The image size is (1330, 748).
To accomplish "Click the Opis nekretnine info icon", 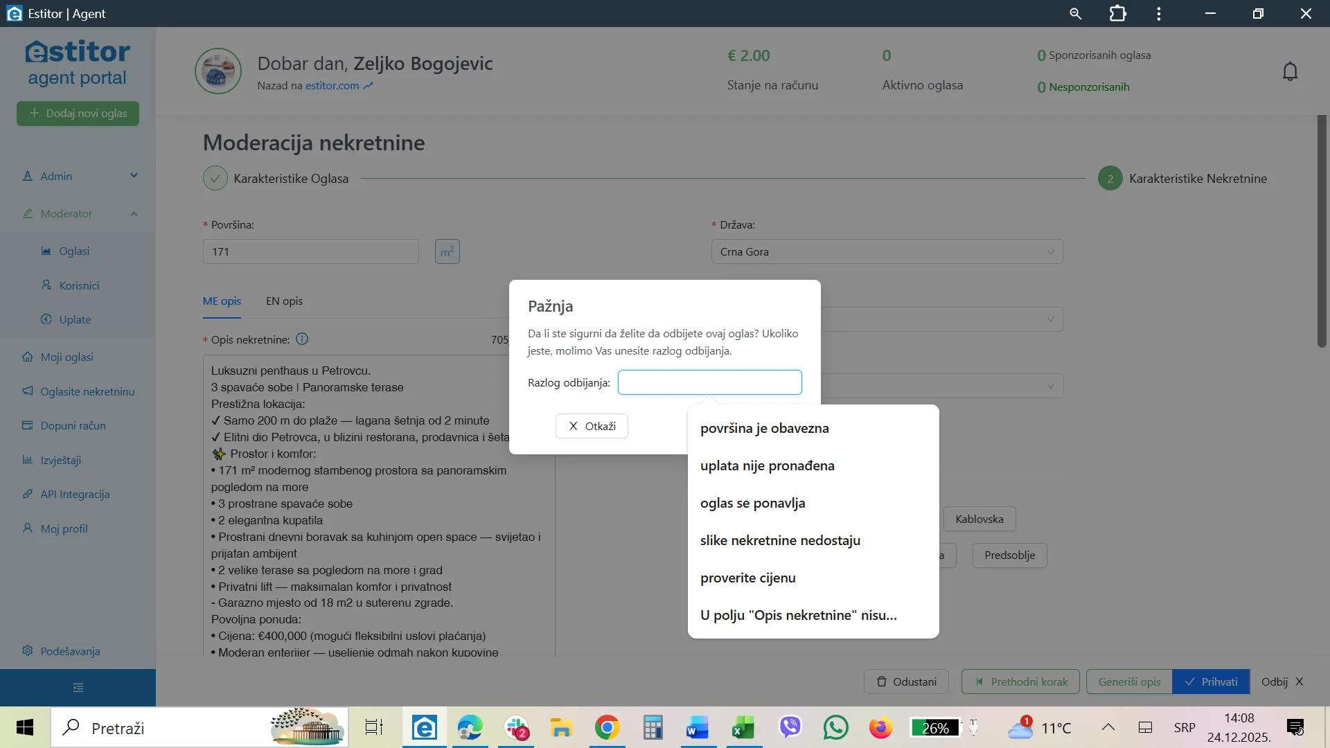I will click(302, 339).
